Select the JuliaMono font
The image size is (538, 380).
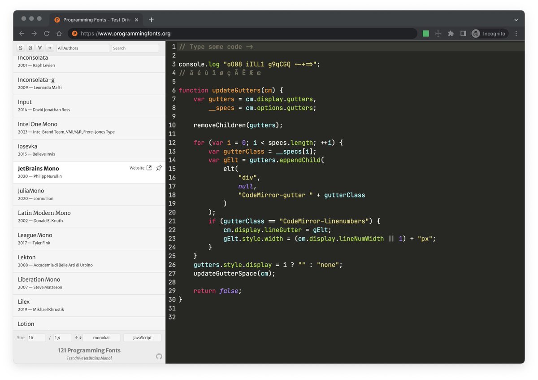89,194
